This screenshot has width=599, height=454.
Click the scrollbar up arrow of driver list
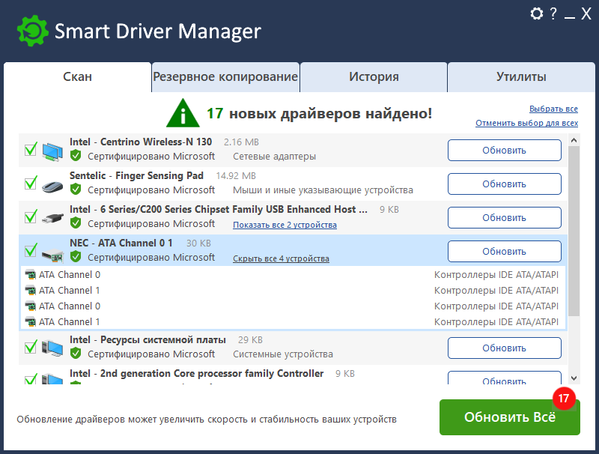point(574,140)
